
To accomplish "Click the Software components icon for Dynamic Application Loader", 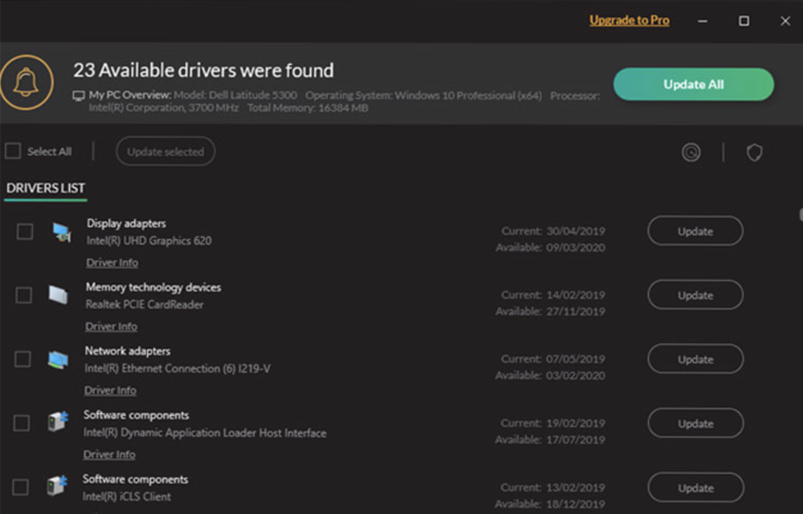I will pyautogui.click(x=59, y=423).
